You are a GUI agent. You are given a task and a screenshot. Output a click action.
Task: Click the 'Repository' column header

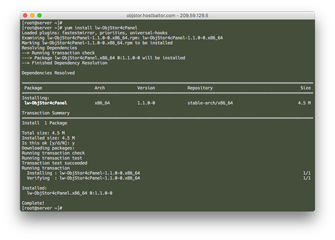pyautogui.click(x=200, y=88)
